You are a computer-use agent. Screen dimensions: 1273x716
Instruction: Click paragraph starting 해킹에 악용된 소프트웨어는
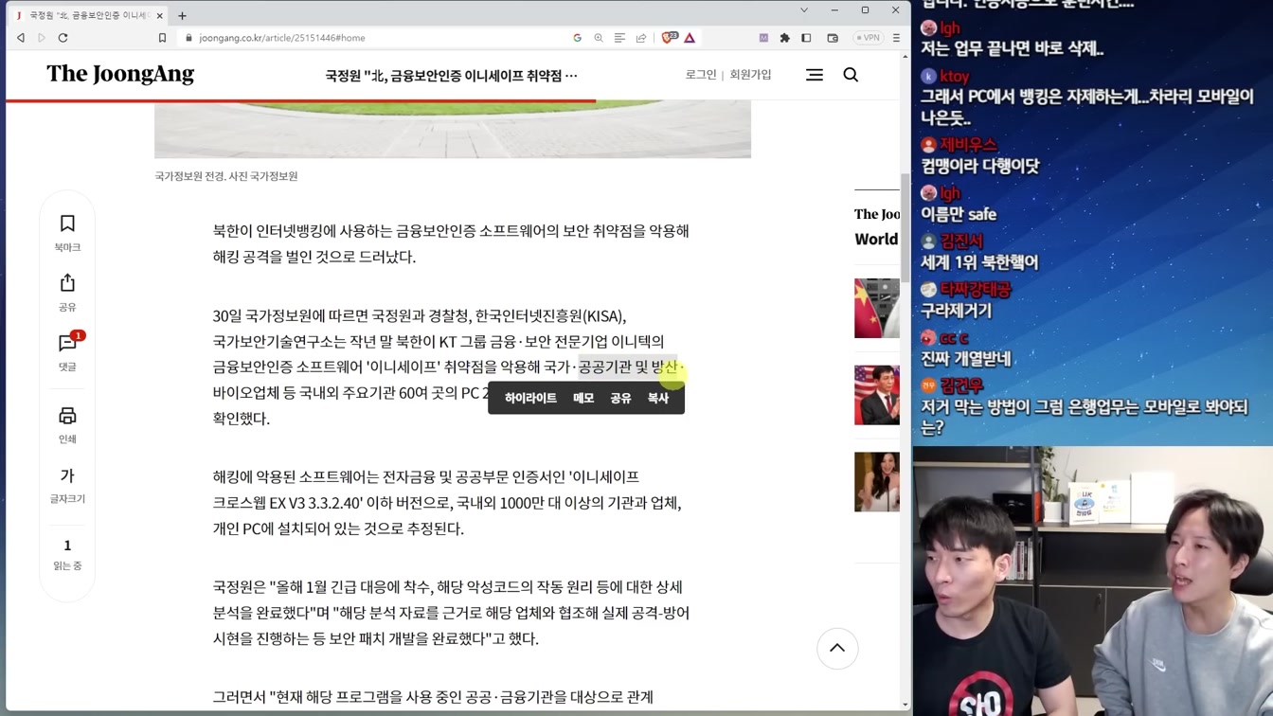click(x=447, y=502)
